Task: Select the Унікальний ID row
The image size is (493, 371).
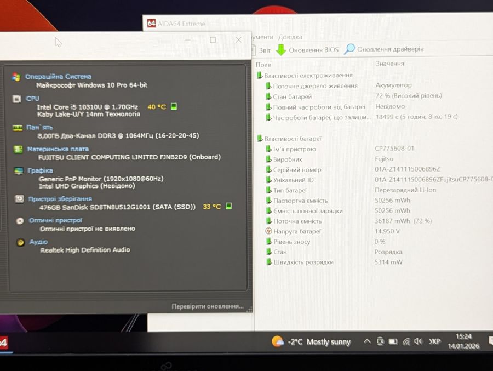Action: click(379, 180)
